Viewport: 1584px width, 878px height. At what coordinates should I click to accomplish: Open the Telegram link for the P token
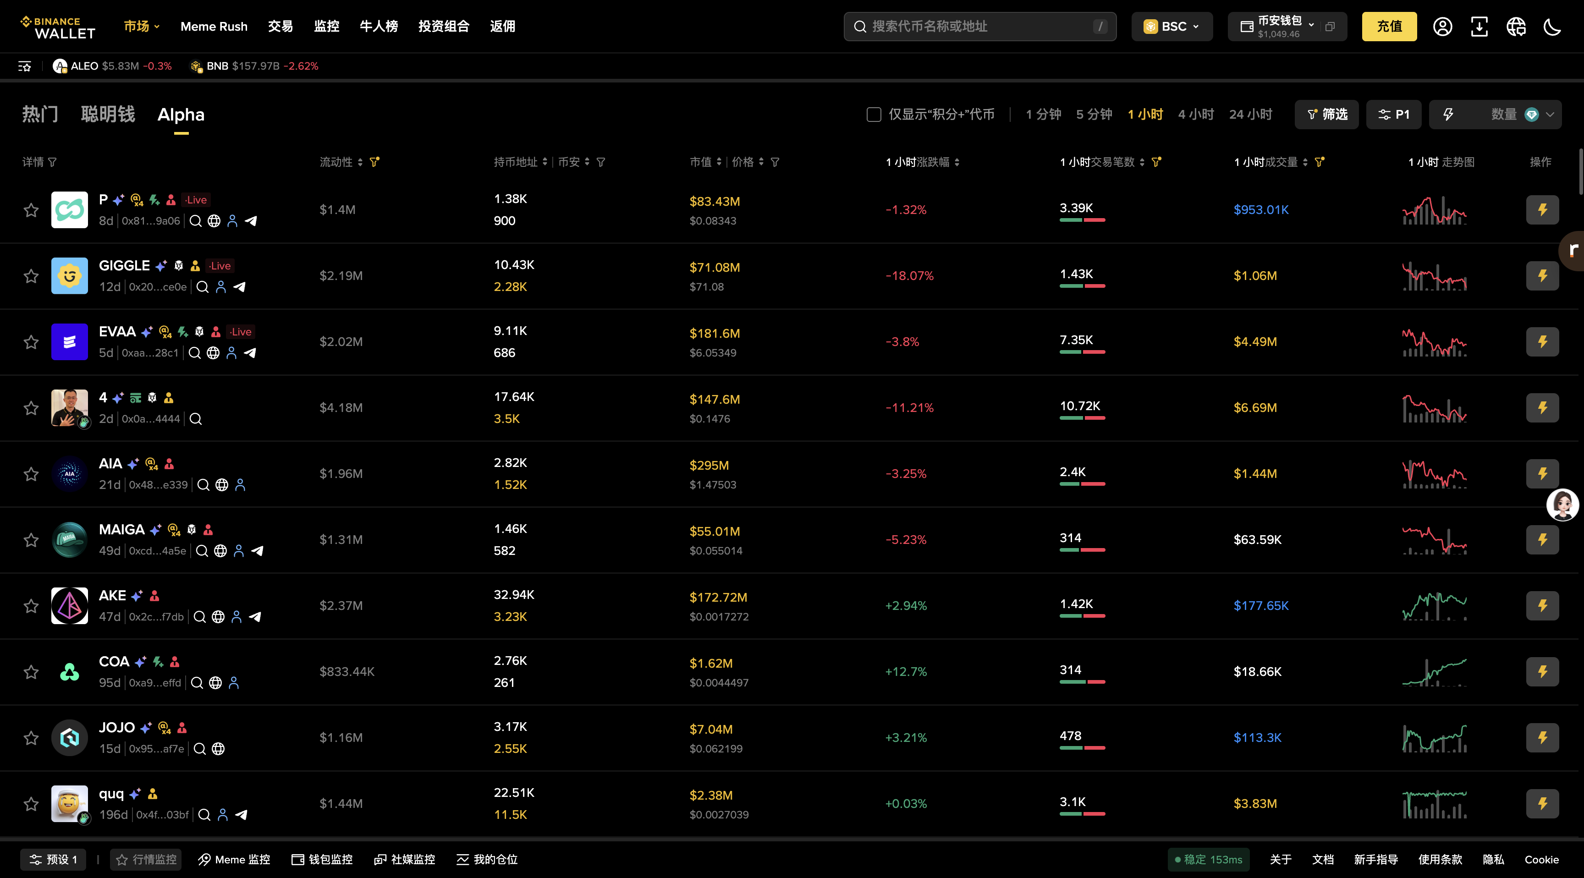(251, 221)
